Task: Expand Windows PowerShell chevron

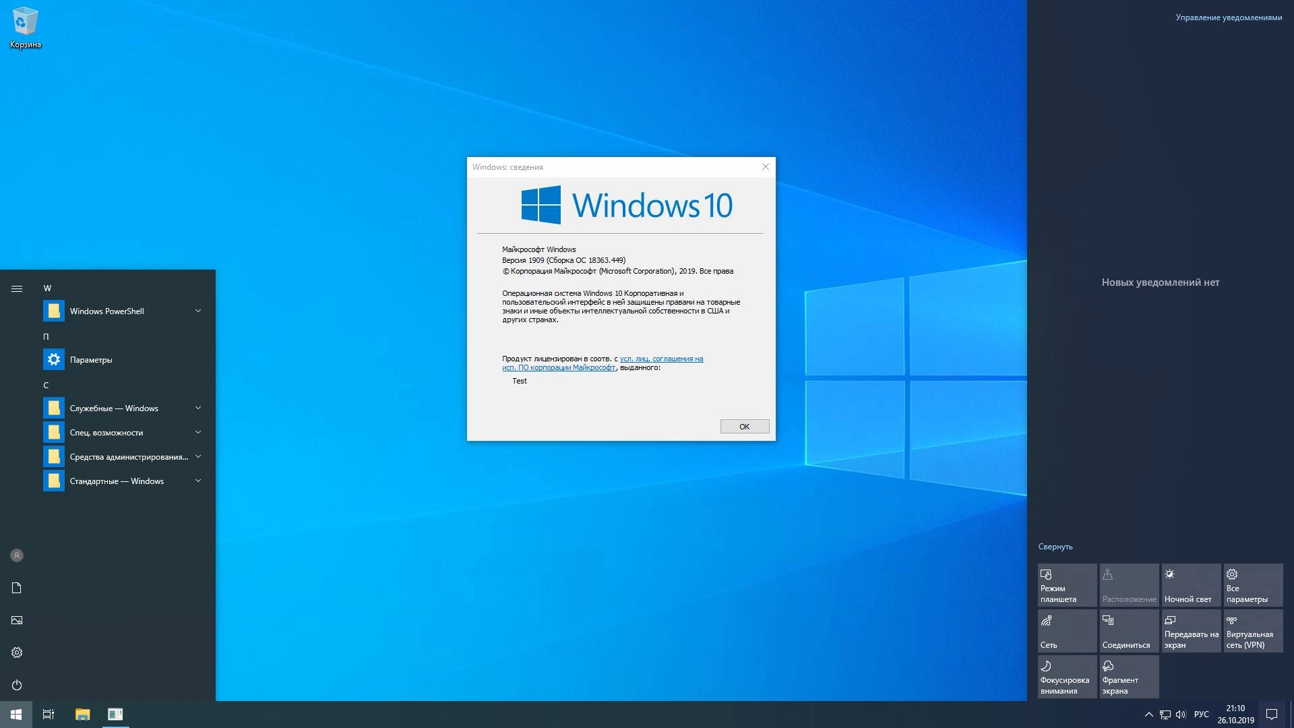Action: (x=198, y=311)
